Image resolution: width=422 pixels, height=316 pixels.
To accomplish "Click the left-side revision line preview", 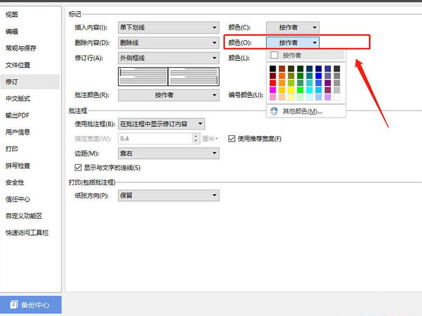I will pos(143,76).
